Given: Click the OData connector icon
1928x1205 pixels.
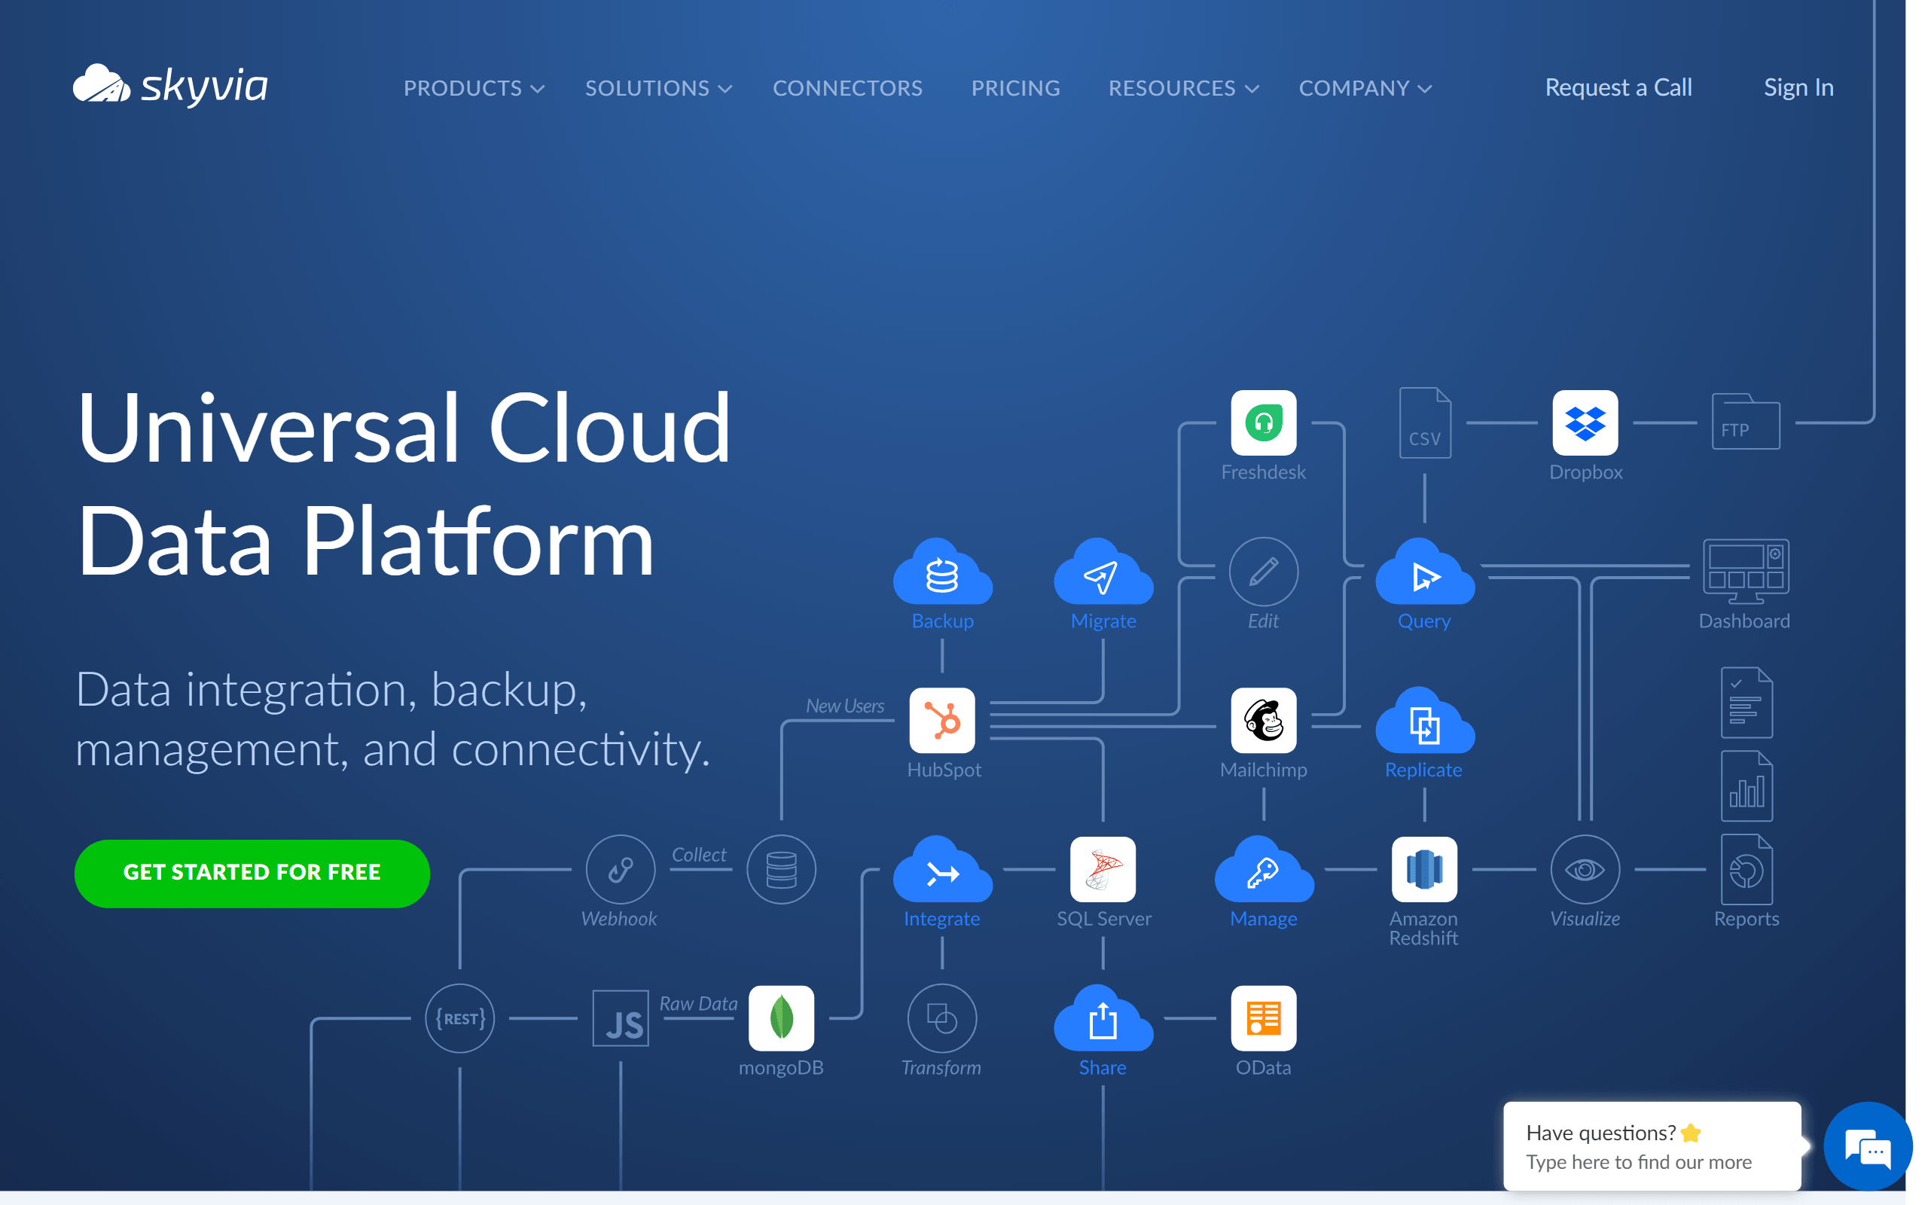Looking at the screenshot, I should click(x=1264, y=1018).
